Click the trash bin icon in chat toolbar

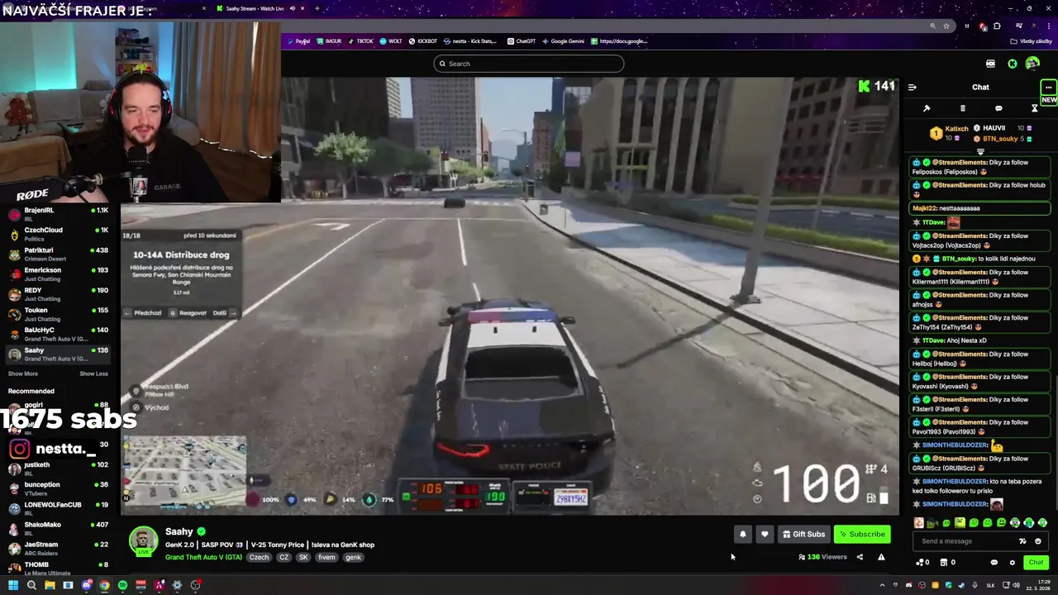tap(962, 108)
